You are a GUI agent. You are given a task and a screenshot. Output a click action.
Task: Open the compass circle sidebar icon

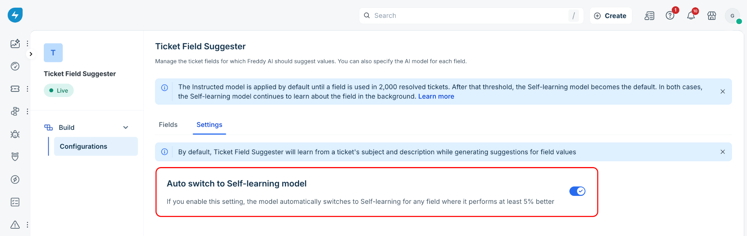pyautogui.click(x=15, y=179)
